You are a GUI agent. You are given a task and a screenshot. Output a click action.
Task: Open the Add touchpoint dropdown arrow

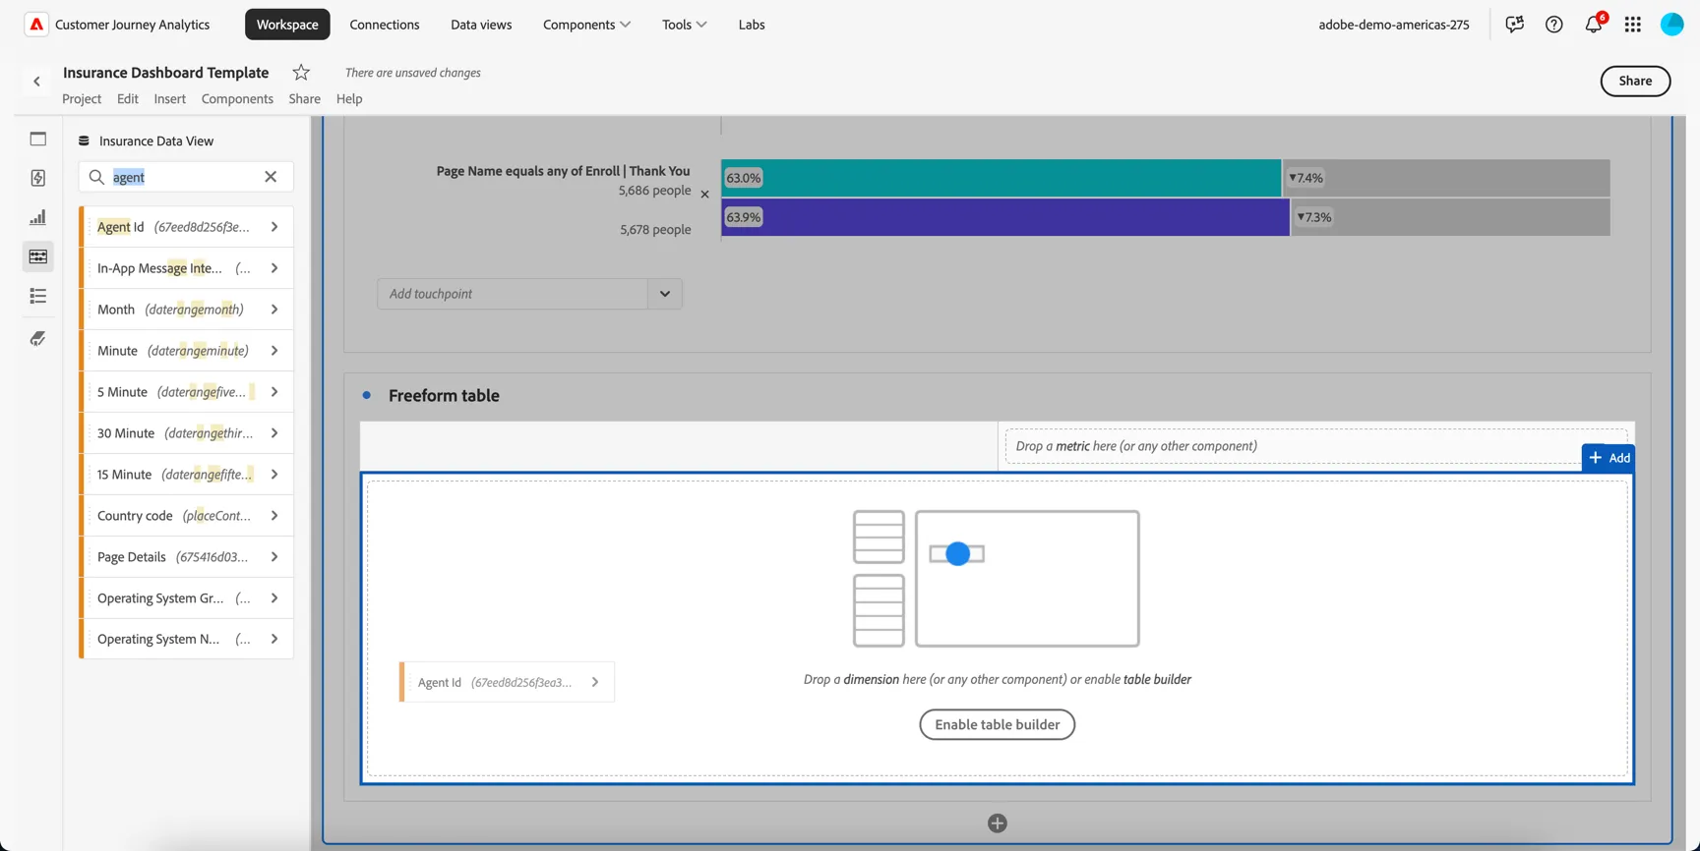(x=665, y=294)
